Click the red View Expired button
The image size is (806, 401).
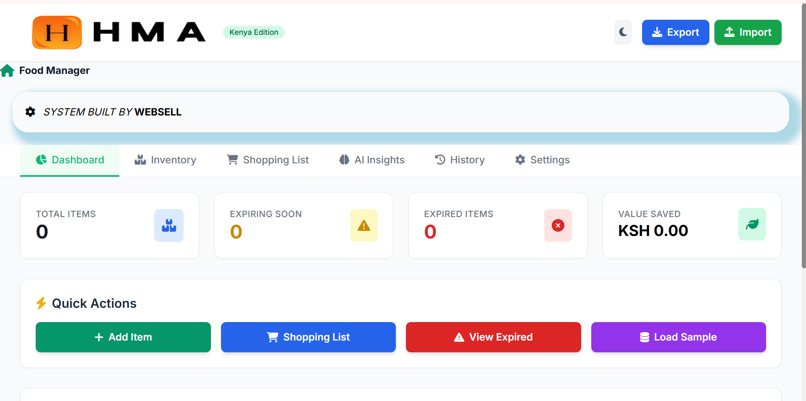493,337
